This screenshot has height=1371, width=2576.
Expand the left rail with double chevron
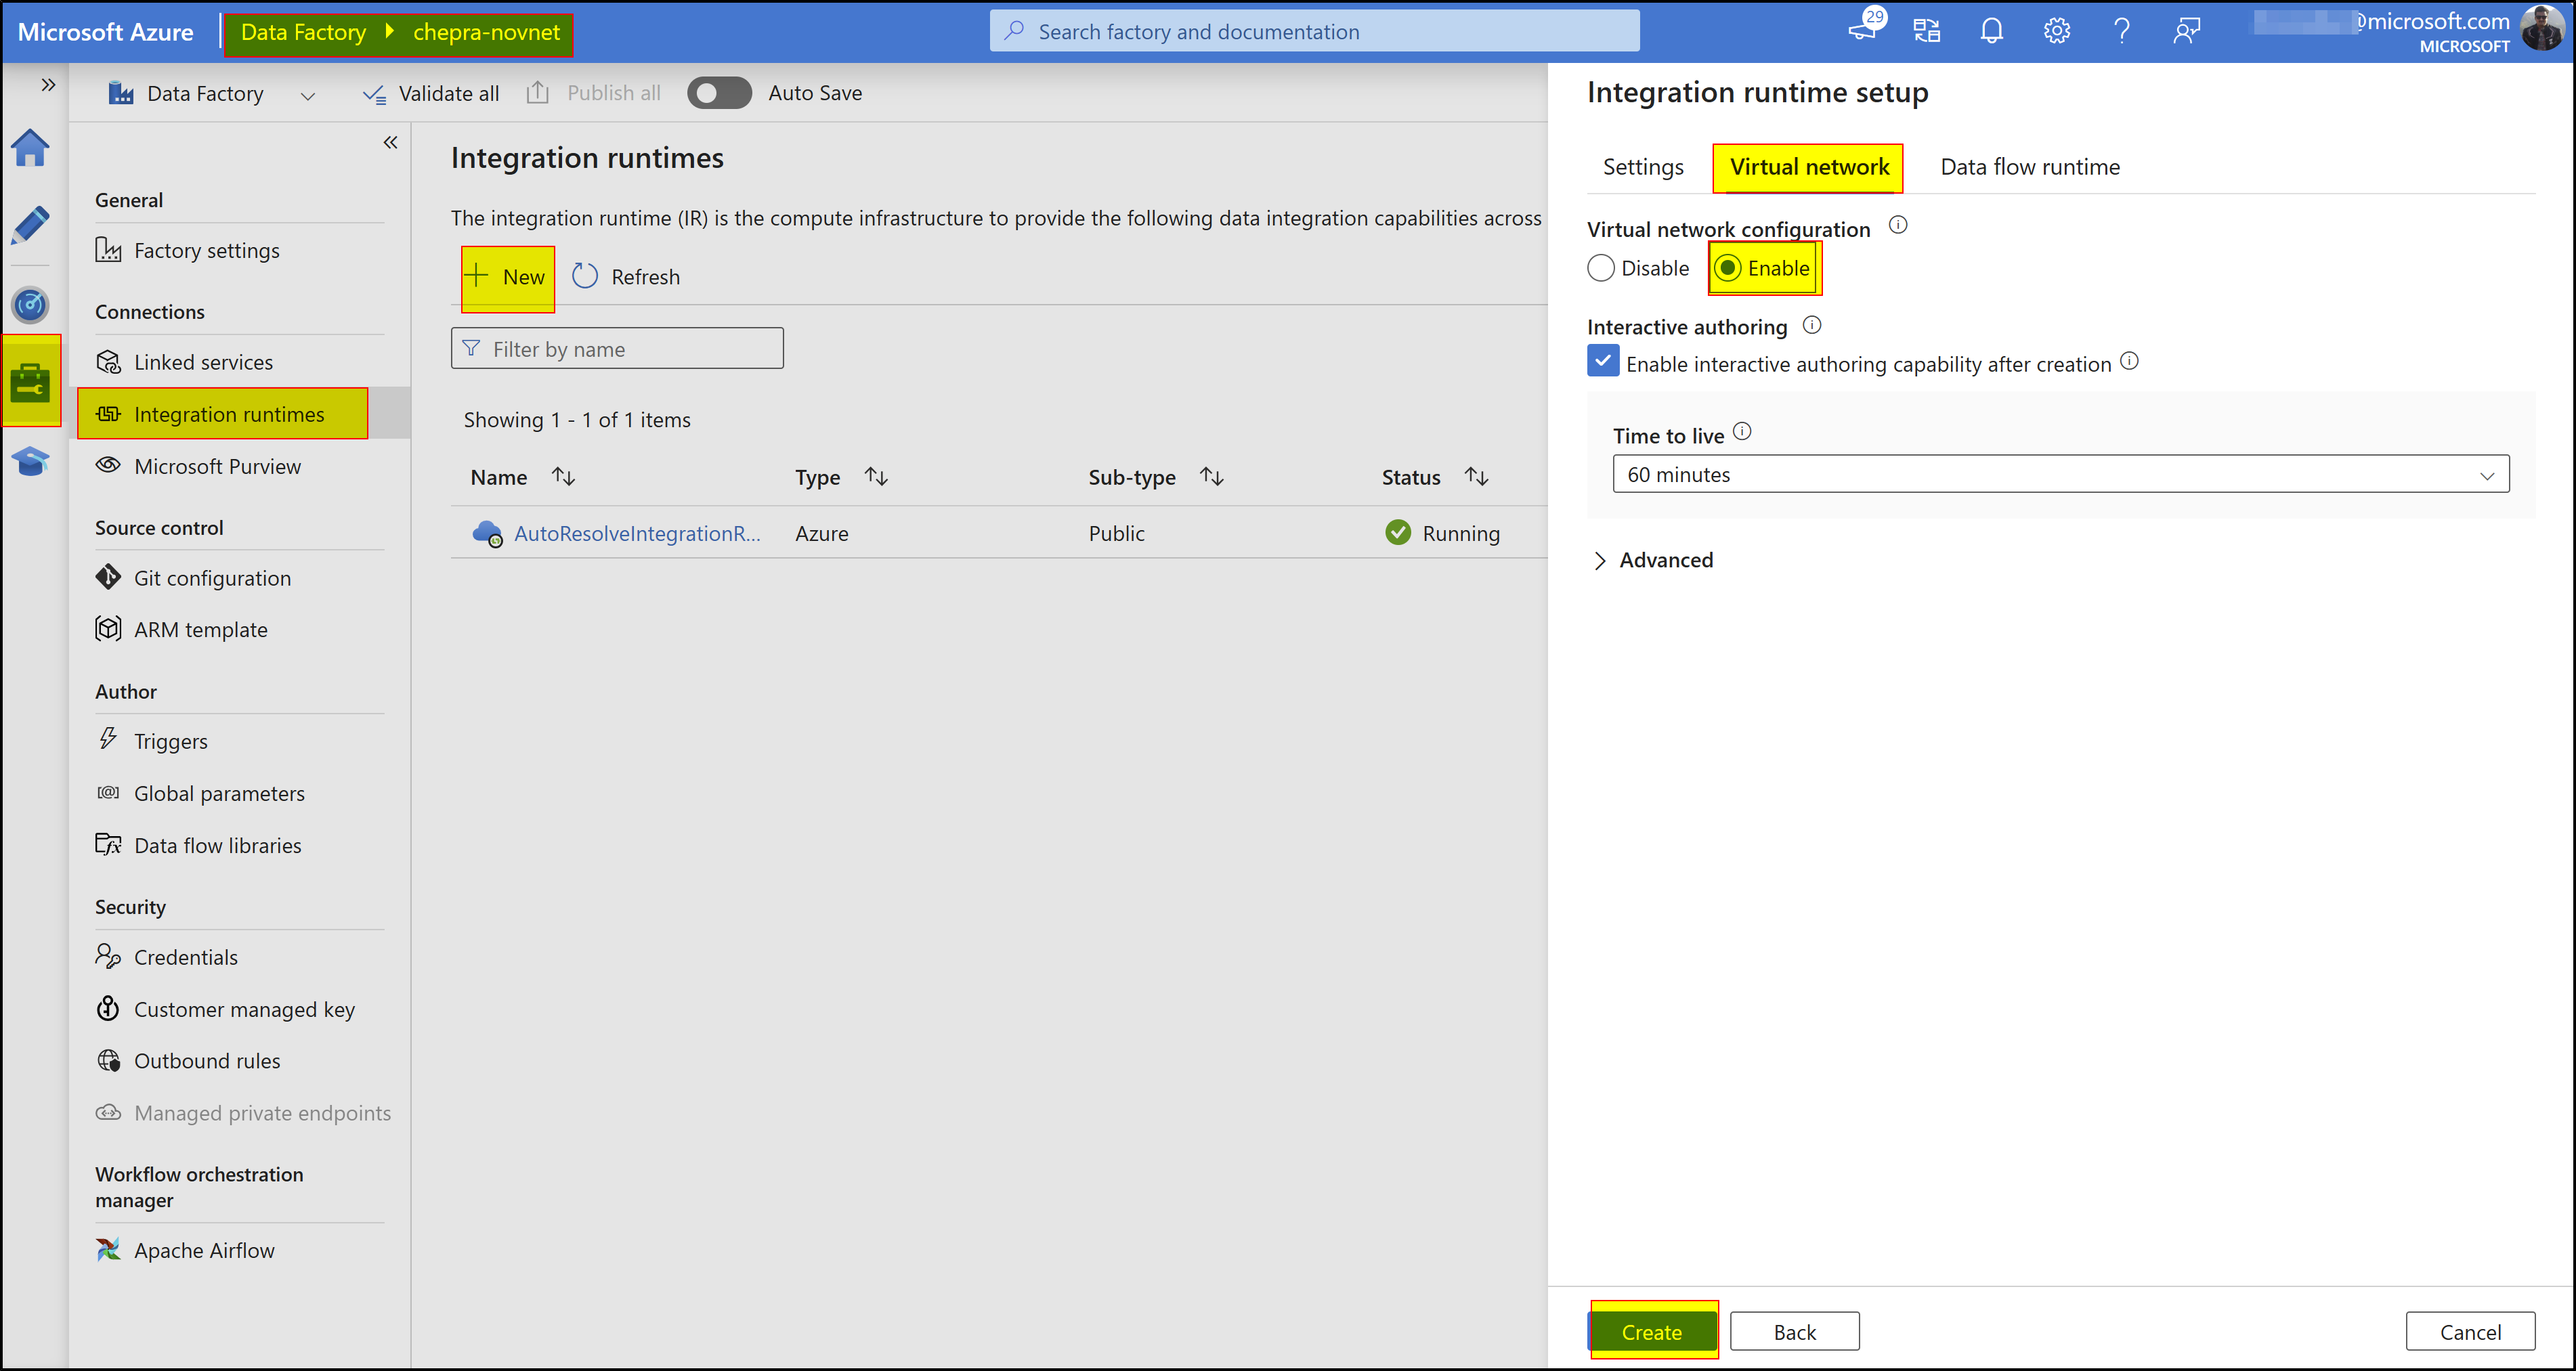47,85
